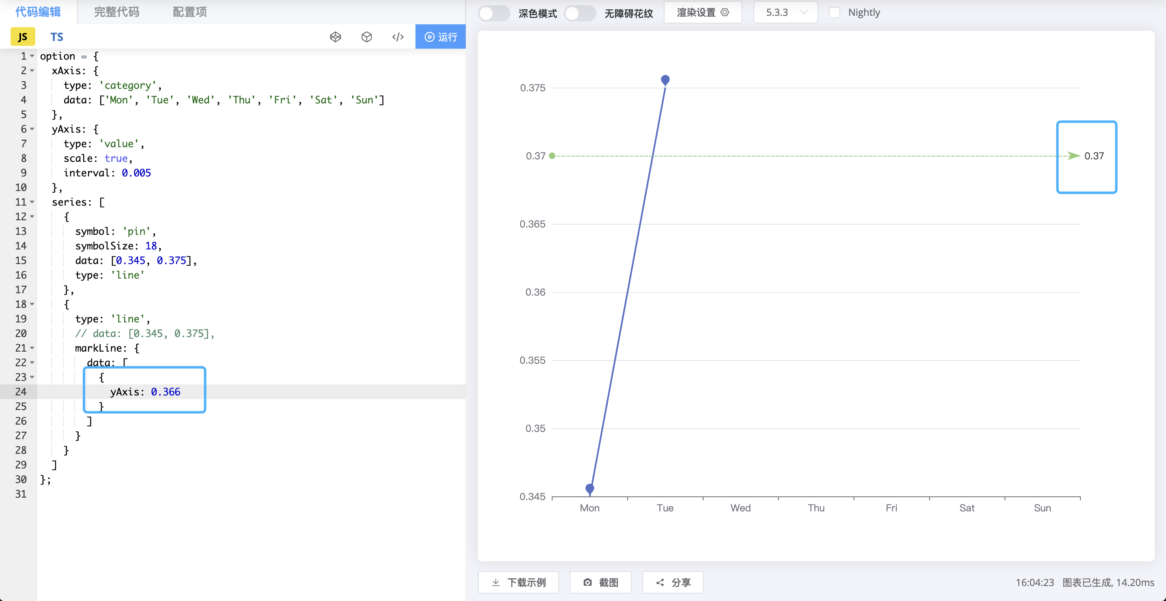Collapse the markLine block at line 21

click(x=31, y=348)
